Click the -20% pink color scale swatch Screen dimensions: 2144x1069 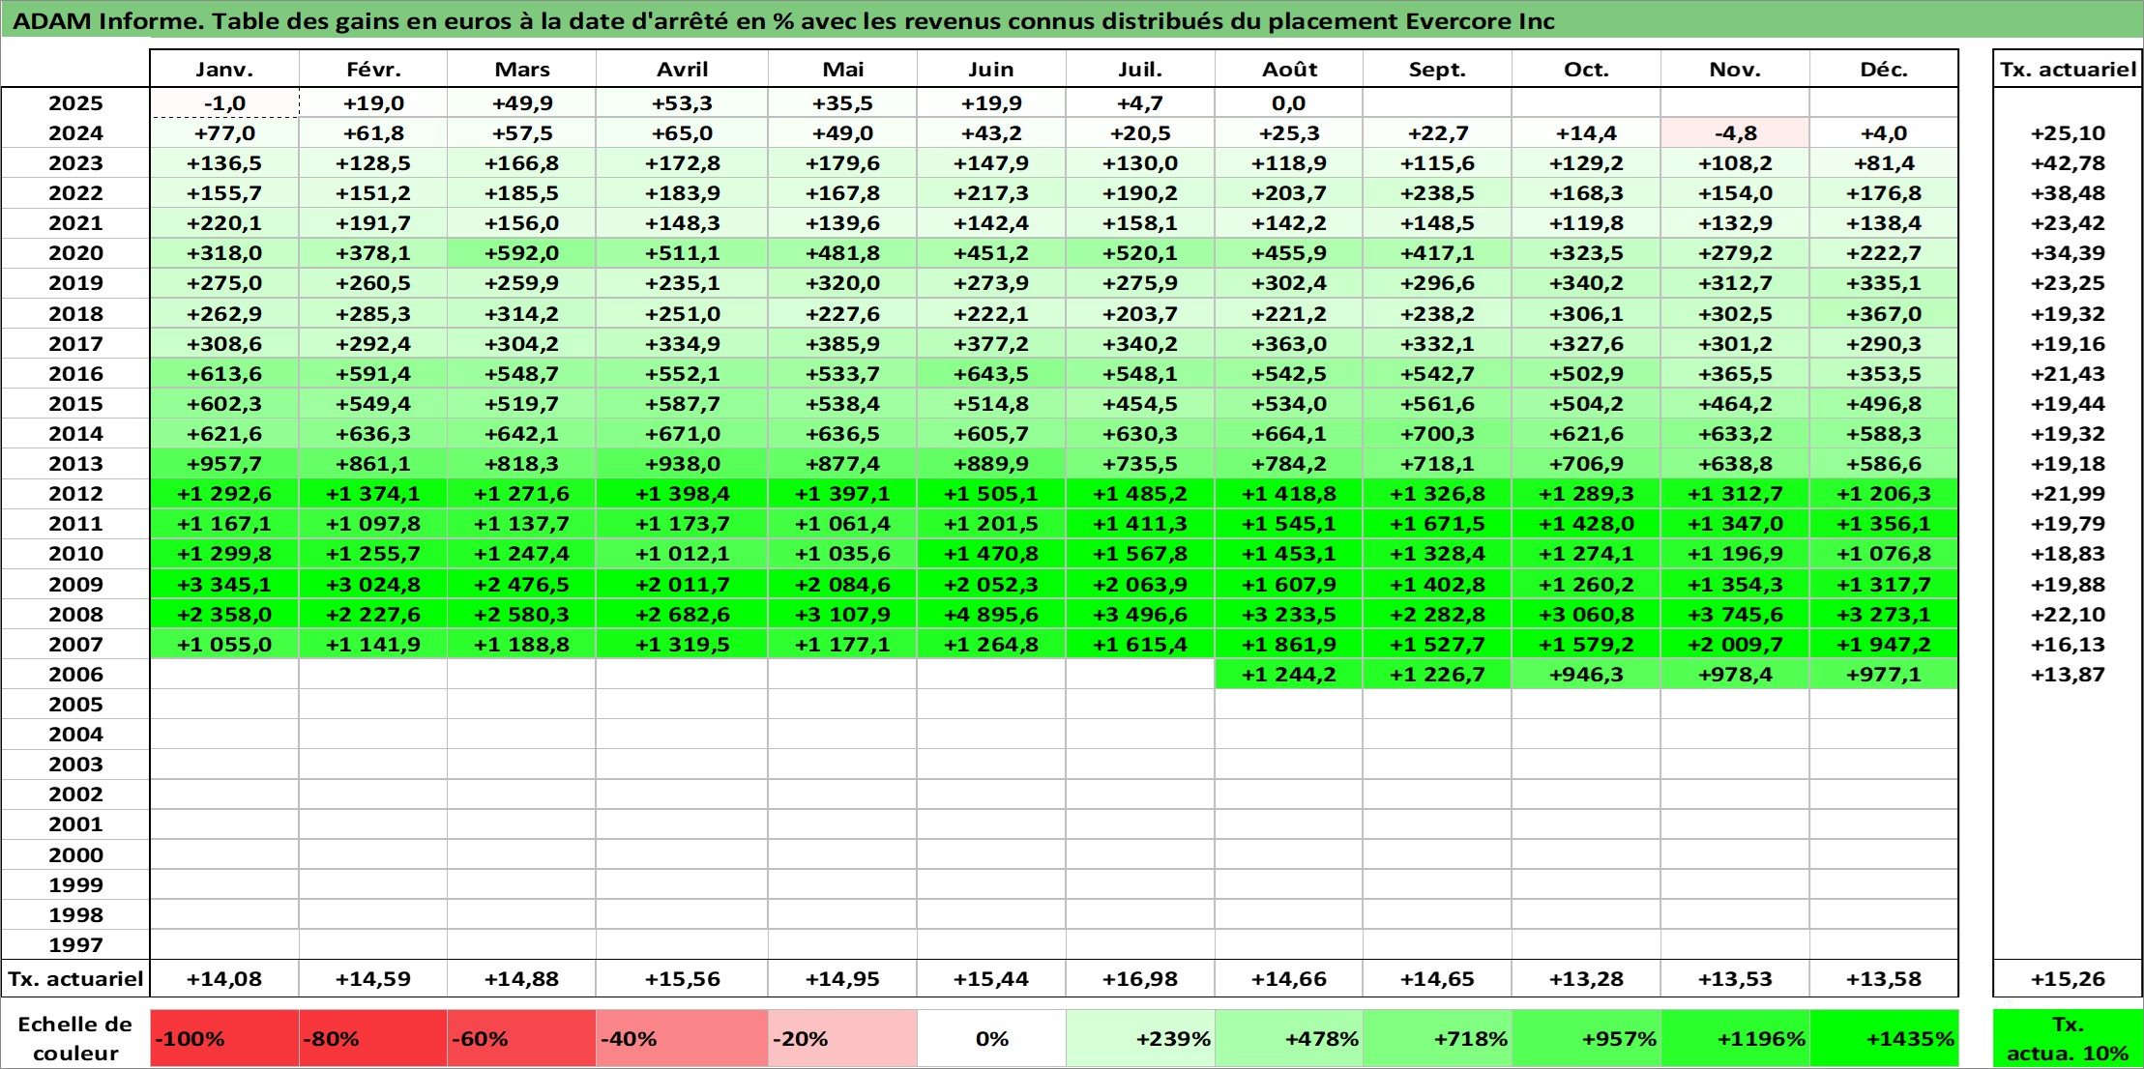pos(842,1039)
